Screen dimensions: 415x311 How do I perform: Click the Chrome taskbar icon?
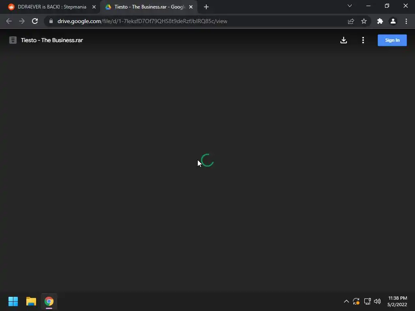(49, 301)
